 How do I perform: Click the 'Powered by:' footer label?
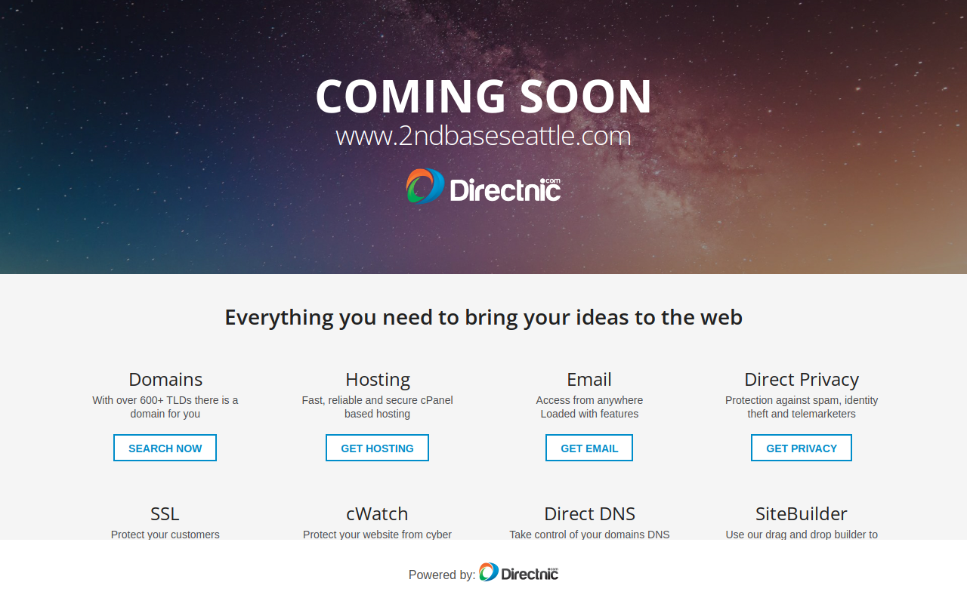442,575
